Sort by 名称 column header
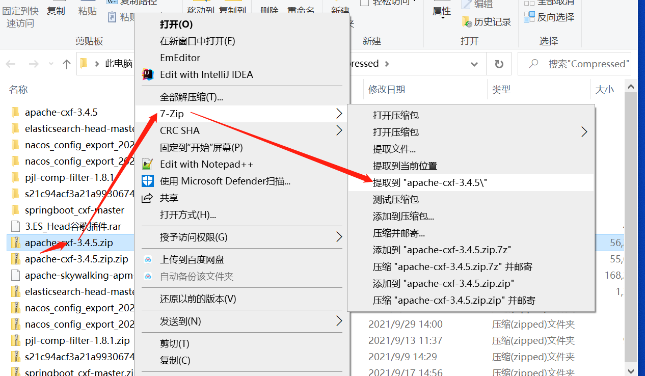 coord(18,90)
